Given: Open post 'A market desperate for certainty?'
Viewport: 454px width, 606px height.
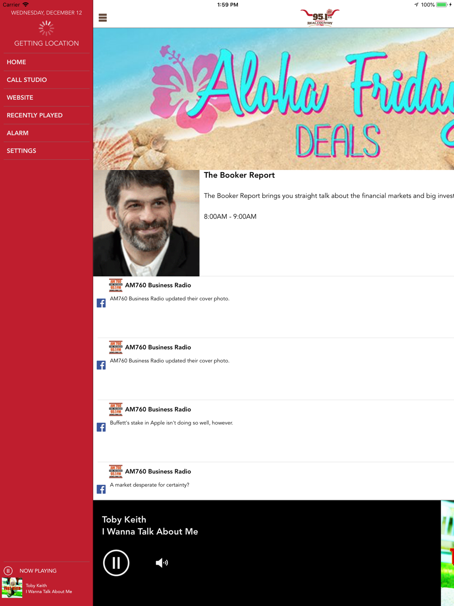Looking at the screenshot, I should point(150,485).
